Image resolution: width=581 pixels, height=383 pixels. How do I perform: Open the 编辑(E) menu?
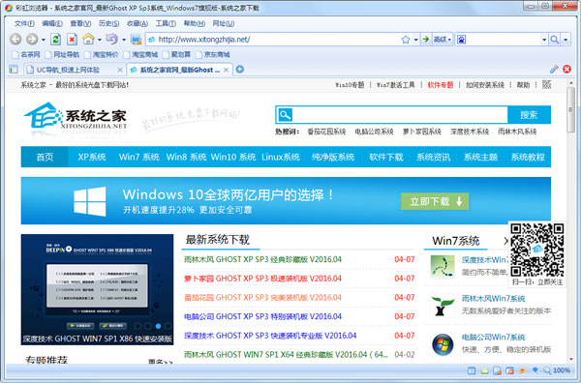pyautogui.click(x=52, y=23)
